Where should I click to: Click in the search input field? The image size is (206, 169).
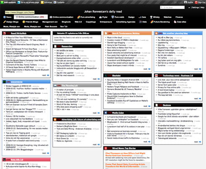(x=172, y=8)
